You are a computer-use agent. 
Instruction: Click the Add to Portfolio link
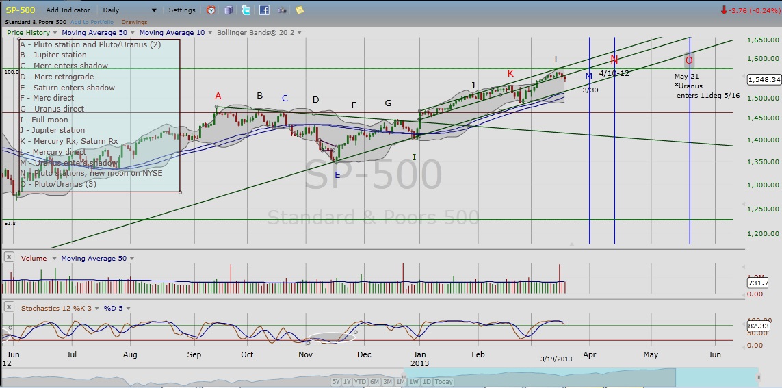pyautogui.click(x=92, y=22)
